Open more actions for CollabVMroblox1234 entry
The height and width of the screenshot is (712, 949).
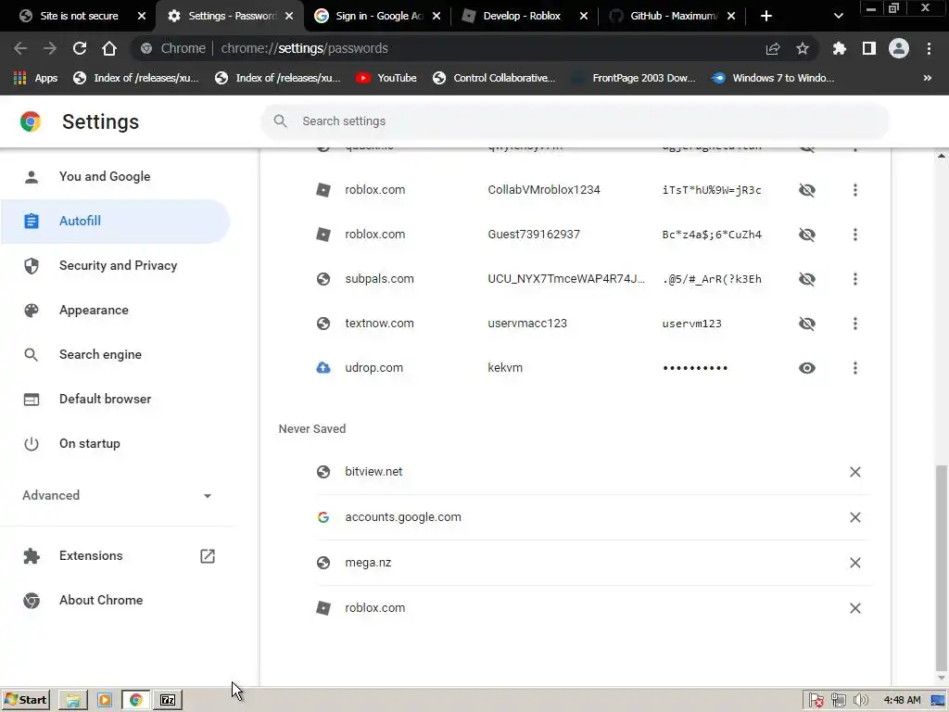855,190
